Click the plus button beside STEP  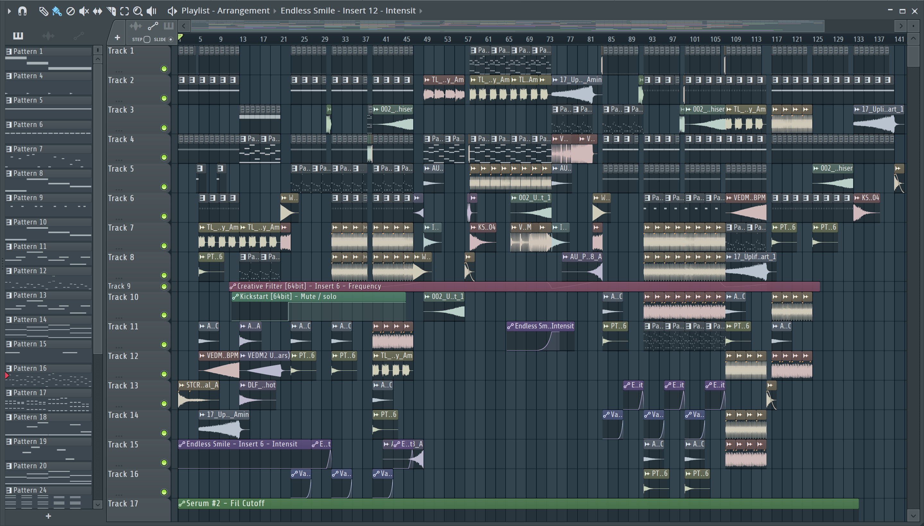tap(117, 38)
